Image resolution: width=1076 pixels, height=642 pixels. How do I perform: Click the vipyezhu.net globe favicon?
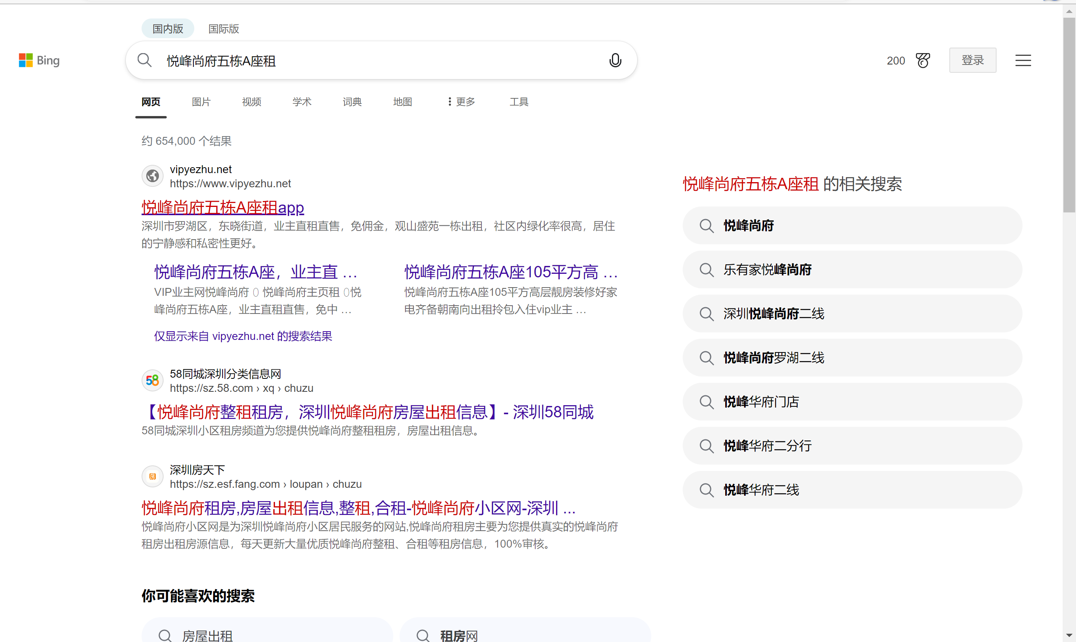[152, 176]
